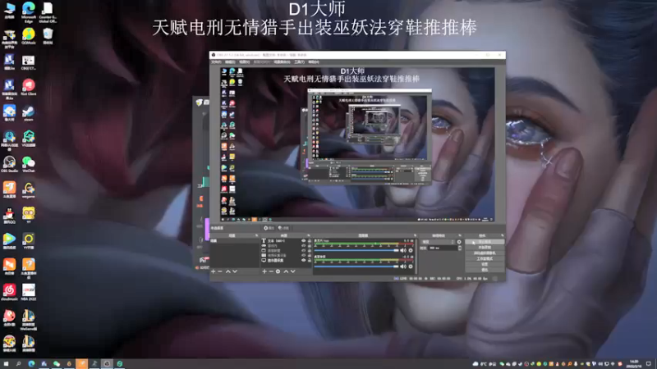The height and width of the screenshot is (369, 657).
Task: Open settings gear for the second mixer track
Action: click(x=411, y=266)
